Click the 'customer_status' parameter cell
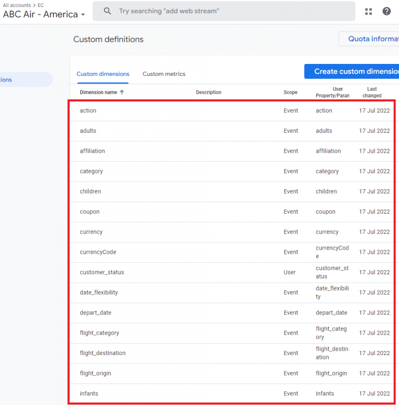The height and width of the screenshot is (405, 399). [x=332, y=272]
